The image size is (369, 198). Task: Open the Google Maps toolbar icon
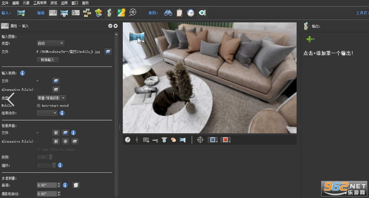pos(121,13)
